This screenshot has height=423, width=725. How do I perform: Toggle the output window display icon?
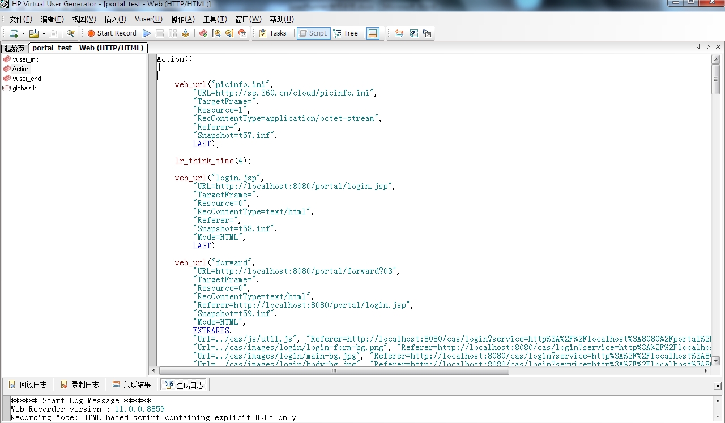[x=372, y=33]
